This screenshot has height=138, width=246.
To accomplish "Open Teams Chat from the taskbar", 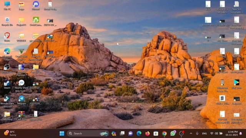I will click(130, 133).
